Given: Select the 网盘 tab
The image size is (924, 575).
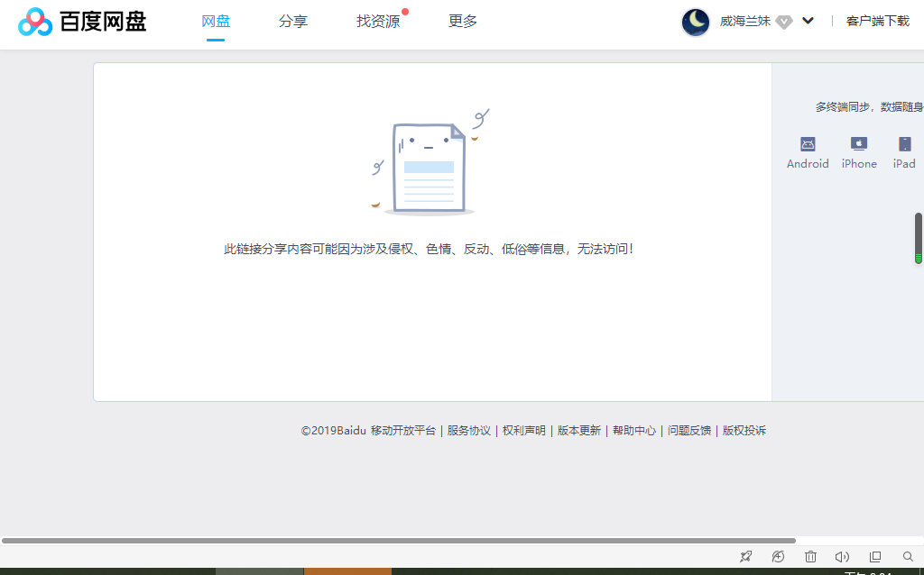Looking at the screenshot, I should click(216, 21).
